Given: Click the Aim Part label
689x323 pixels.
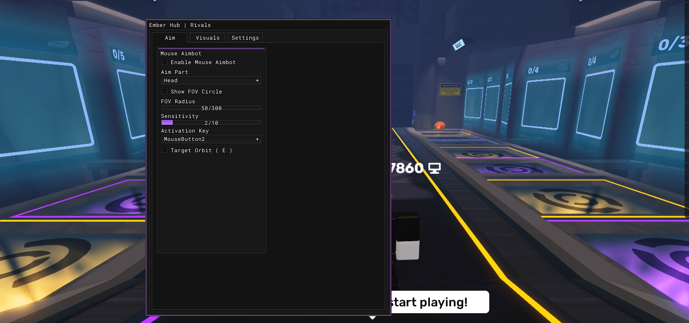Looking at the screenshot, I should pyautogui.click(x=175, y=72).
